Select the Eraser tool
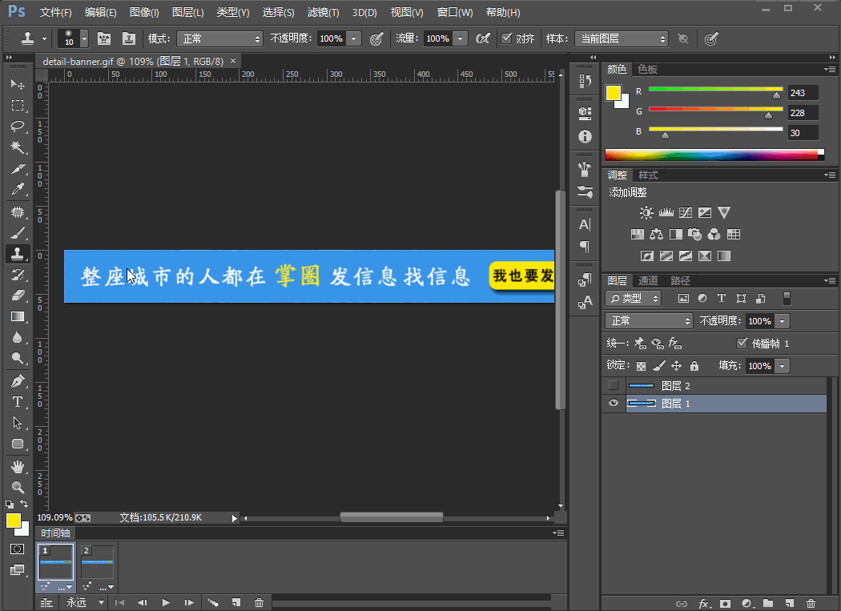The image size is (841, 611). click(18, 295)
